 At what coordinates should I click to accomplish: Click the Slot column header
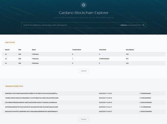pyautogui.click(x=20, y=50)
